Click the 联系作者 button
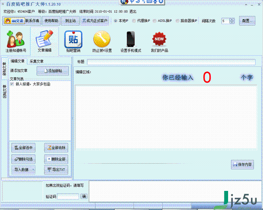The width and height of the screenshot is (263, 210). [x=33, y=21]
